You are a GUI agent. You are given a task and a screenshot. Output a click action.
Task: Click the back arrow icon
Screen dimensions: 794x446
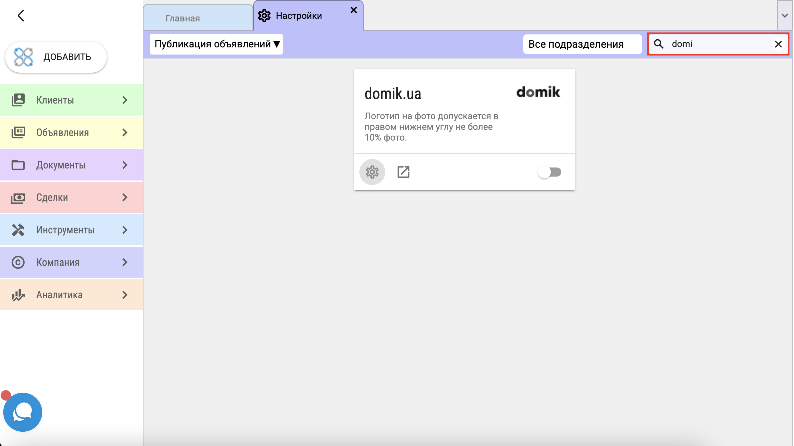click(21, 15)
